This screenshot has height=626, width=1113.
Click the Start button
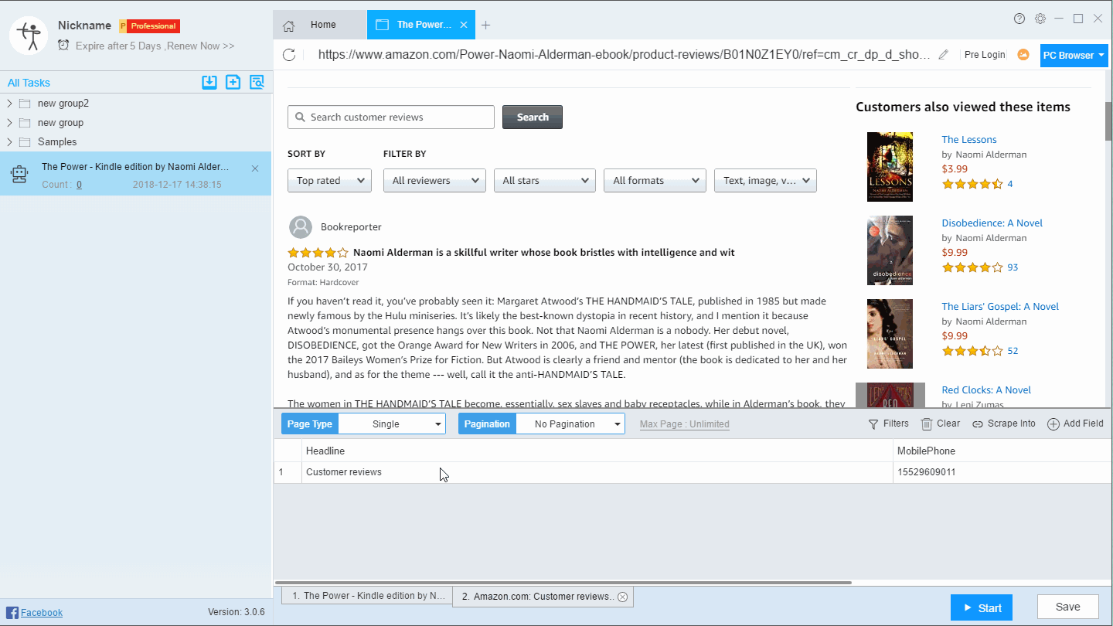pos(981,607)
